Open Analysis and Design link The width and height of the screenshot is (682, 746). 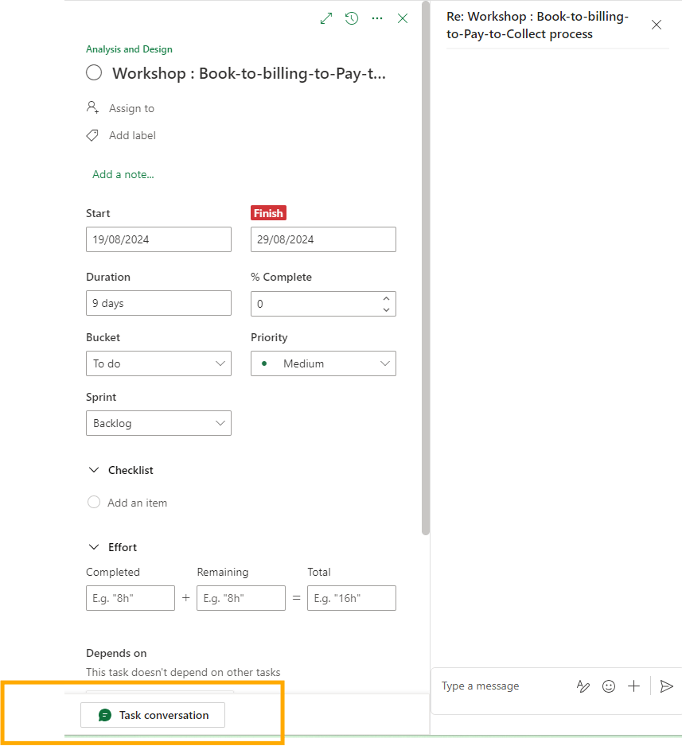[129, 49]
